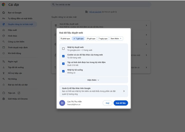Check the Nhật ký duyệt web checkbox

tap(63, 48)
